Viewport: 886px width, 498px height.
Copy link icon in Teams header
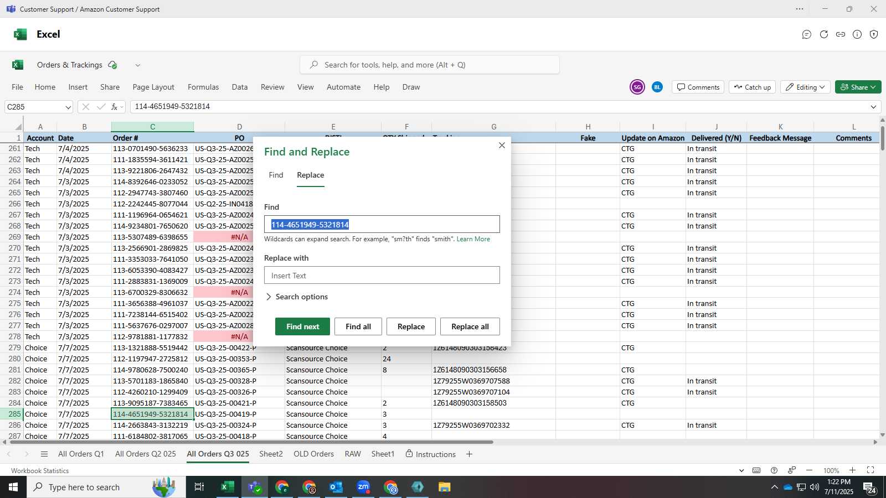(x=841, y=34)
